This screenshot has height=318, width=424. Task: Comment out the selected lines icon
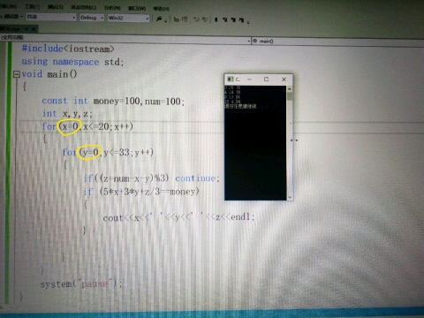[177, 19]
